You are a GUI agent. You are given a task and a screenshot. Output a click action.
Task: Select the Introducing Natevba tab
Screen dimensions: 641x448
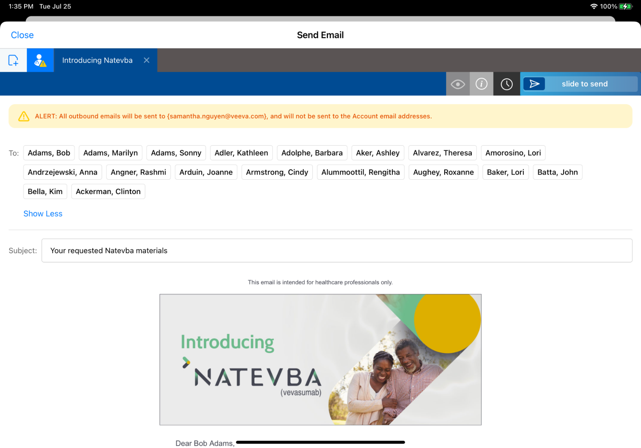[97, 60]
